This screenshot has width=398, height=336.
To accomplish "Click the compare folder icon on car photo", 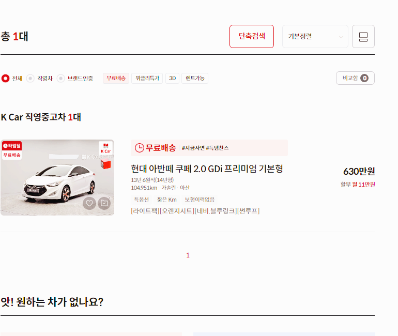I will [104, 203].
